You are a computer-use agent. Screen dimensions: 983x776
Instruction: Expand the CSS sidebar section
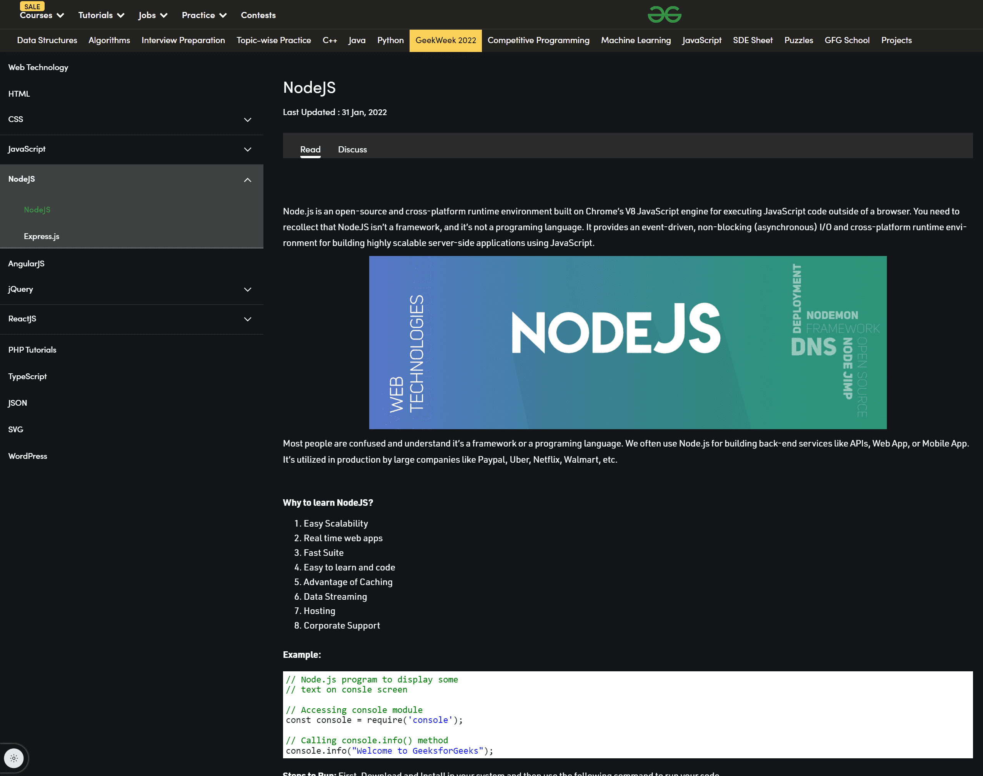pos(247,119)
